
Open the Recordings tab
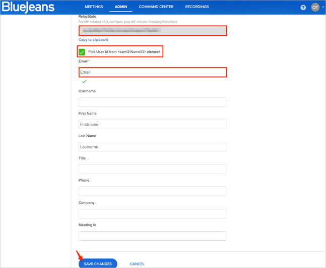[197, 7]
